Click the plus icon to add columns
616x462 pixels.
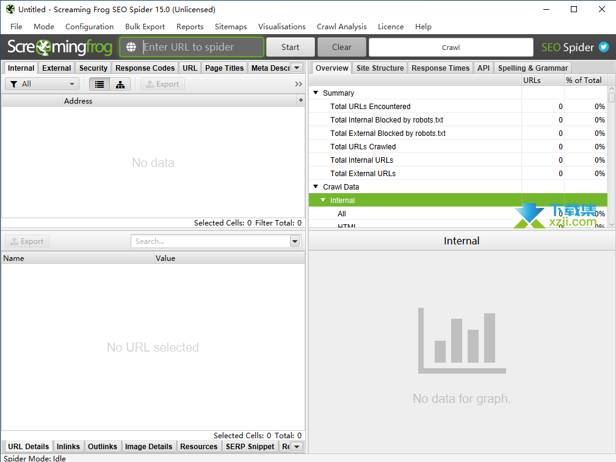[x=301, y=101]
